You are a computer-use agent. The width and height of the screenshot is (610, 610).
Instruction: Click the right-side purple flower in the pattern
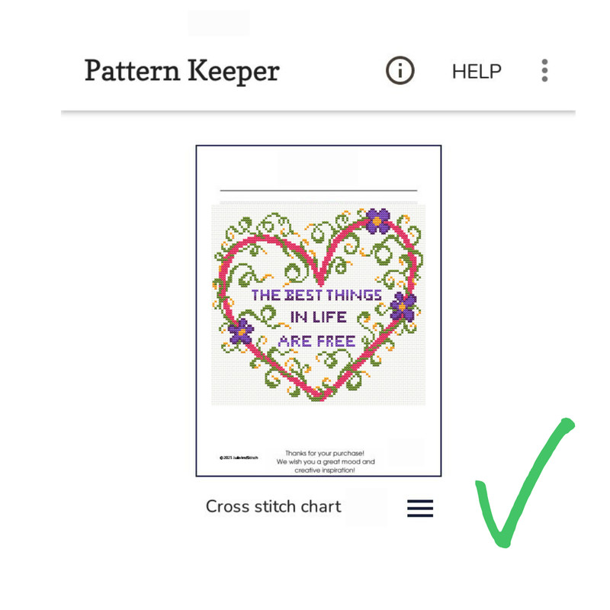[x=403, y=307]
